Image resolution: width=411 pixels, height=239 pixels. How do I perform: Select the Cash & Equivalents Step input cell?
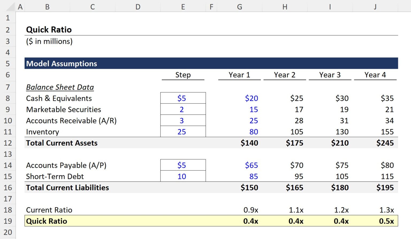pos(183,98)
